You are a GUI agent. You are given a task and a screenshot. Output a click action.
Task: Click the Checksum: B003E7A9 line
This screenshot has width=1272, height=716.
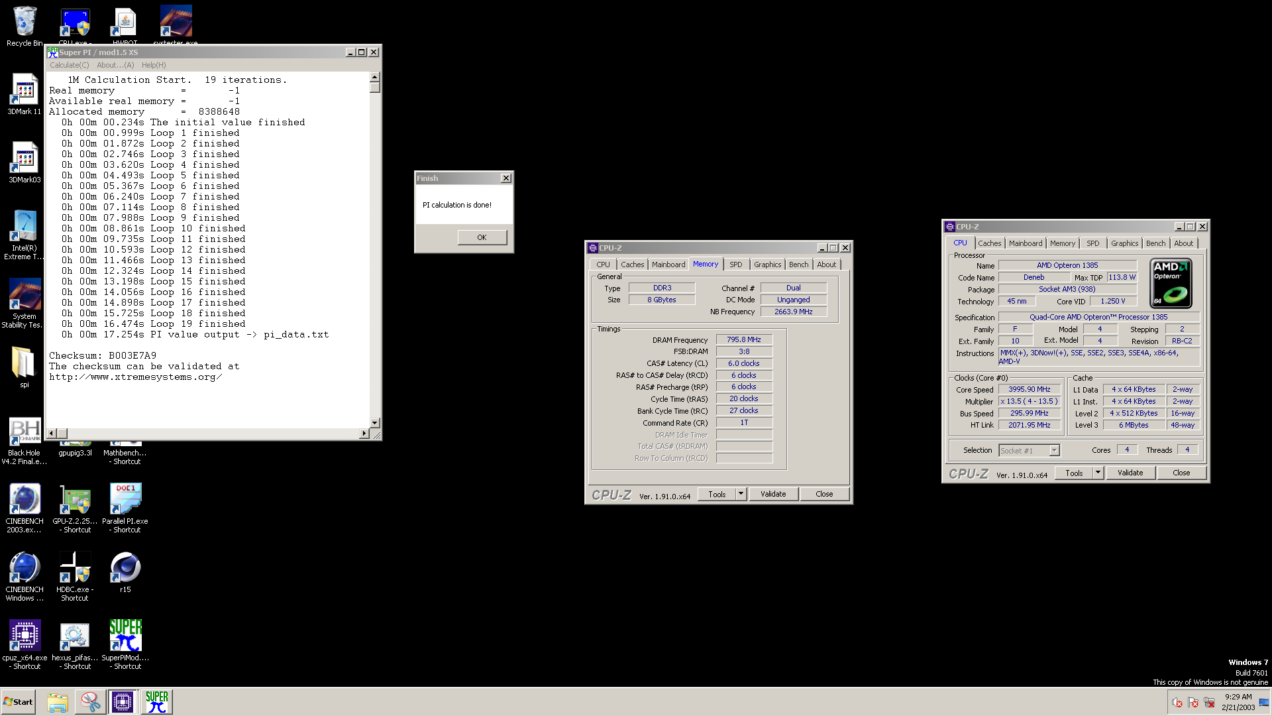[x=103, y=356]
